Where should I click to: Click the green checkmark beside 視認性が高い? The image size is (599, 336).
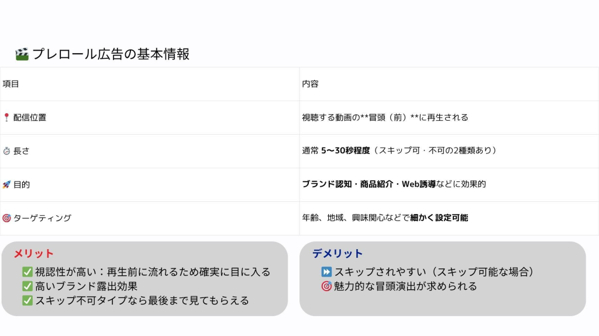(x=27, y=272)
